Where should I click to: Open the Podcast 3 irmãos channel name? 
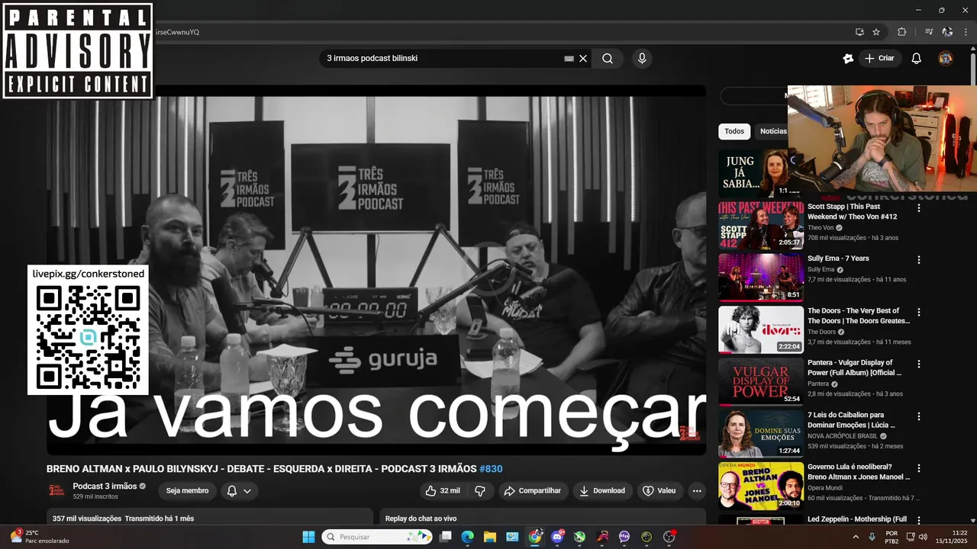click(105, 486)
